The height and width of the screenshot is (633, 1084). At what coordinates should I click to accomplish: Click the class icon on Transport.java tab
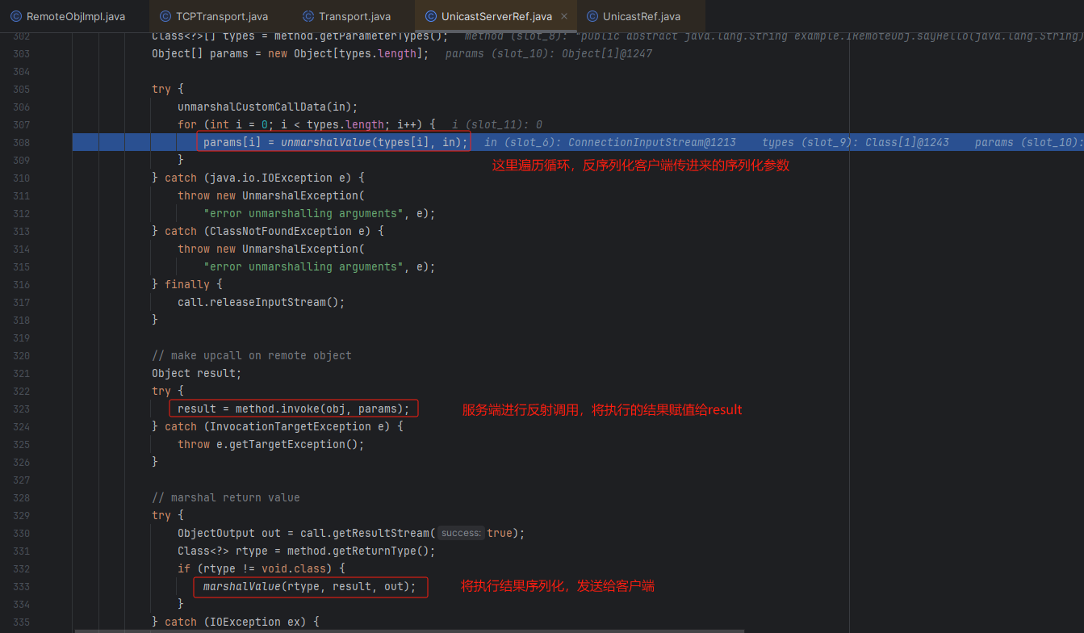click(x=308, y=16)
